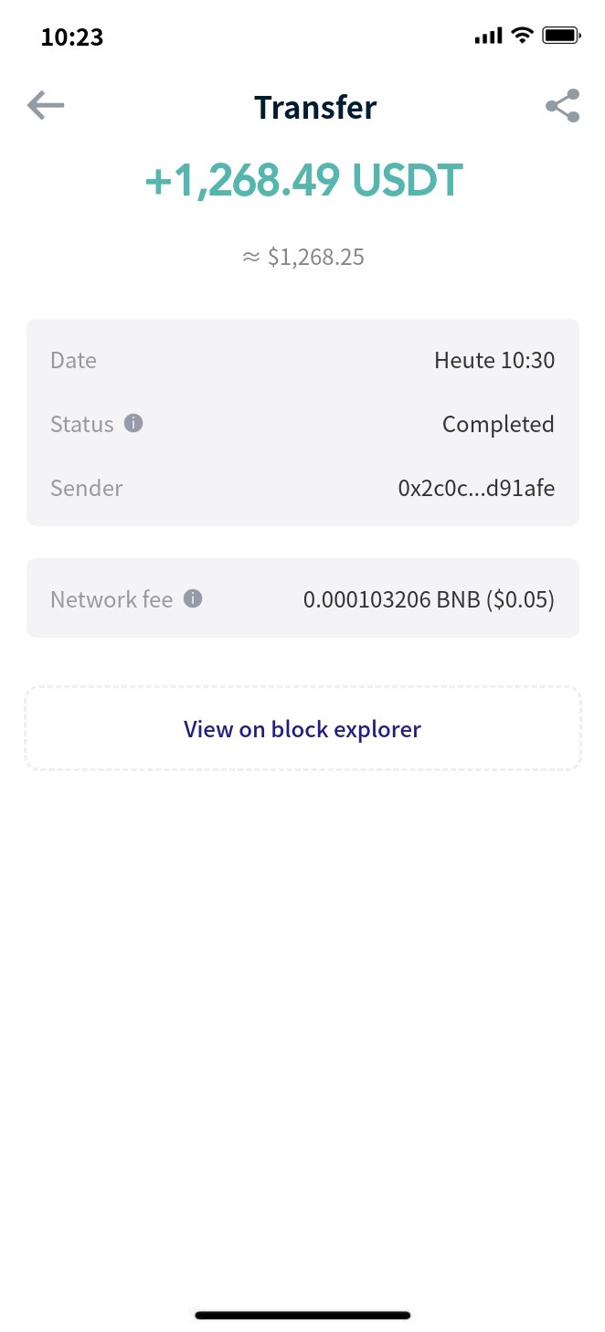This screenshot has height=1332, width=605.
Task: Tap the Date label
Action: click(73, 360)
